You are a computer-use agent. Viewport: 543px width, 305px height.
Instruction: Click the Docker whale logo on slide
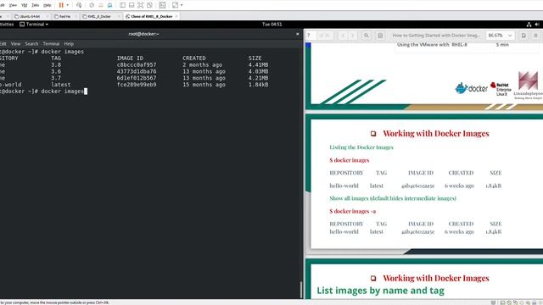(471, 88)
